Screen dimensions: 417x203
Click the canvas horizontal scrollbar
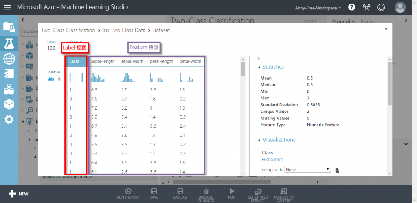[222, 182]
